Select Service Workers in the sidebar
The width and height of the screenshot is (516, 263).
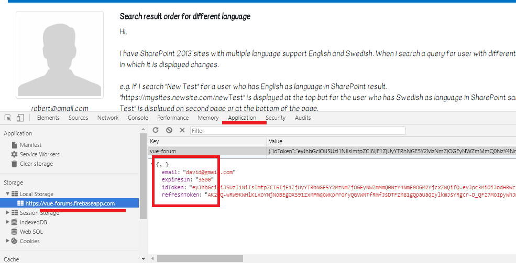39,154
